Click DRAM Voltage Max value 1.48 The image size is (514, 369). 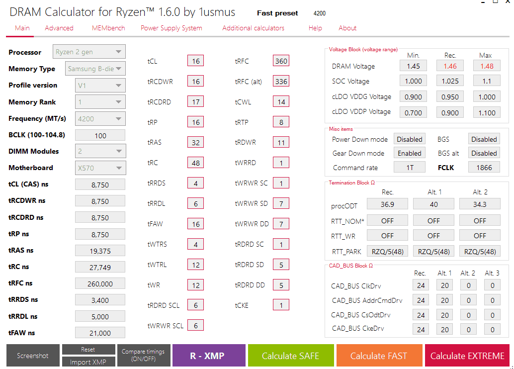coord(487,66)
